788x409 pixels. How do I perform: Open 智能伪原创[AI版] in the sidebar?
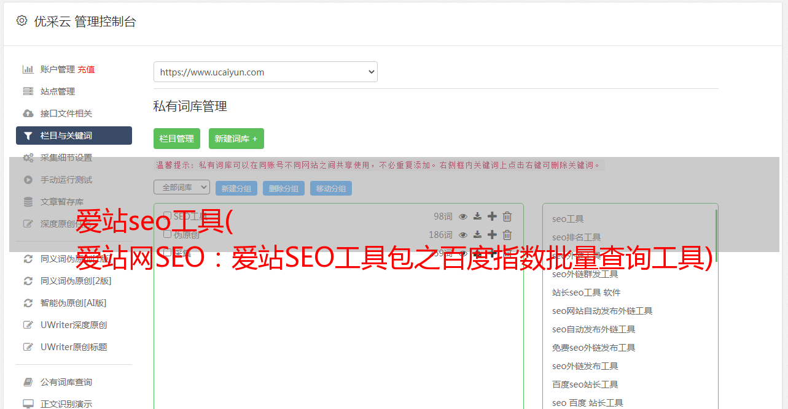(74, 303)
